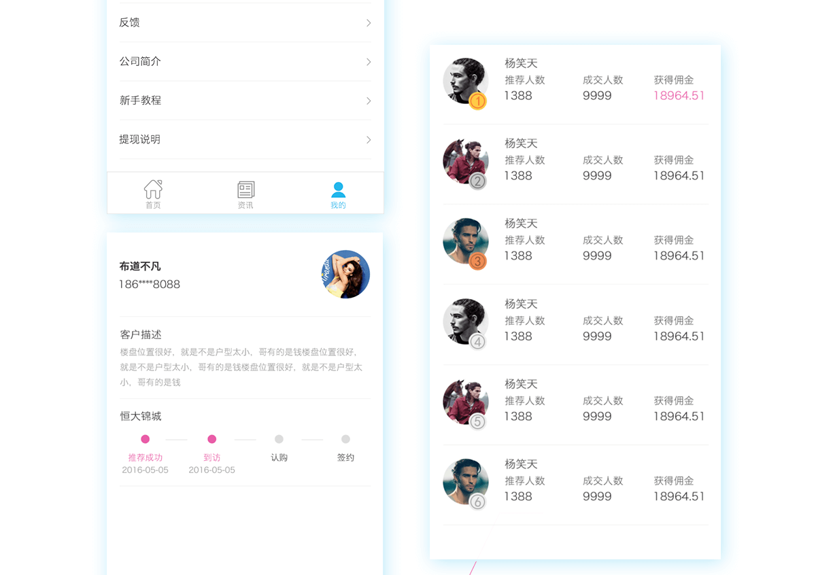Click the silver rank 2 medal badge
This screenshot has width=816, height=575.
pos(478,181)
